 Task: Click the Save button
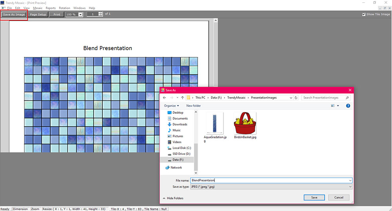coord(314,197)
